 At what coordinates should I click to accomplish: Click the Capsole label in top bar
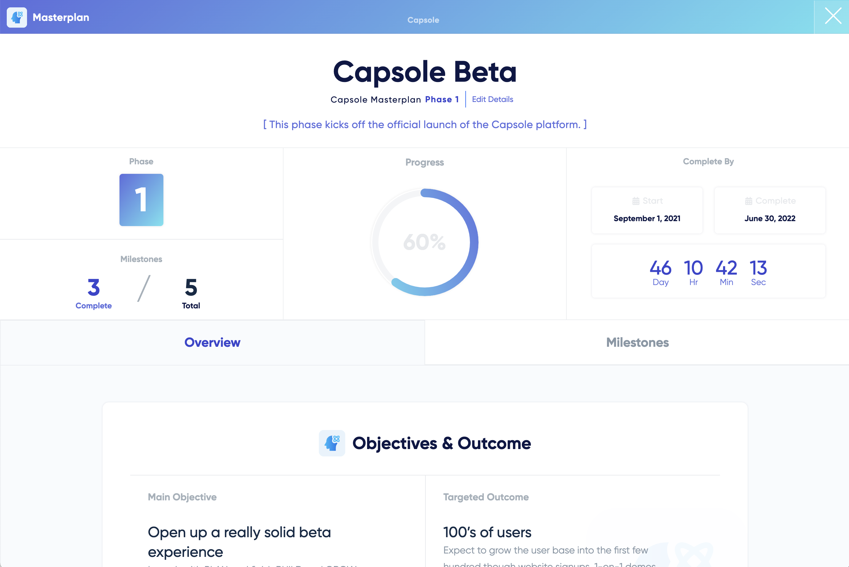click(423, 20)
